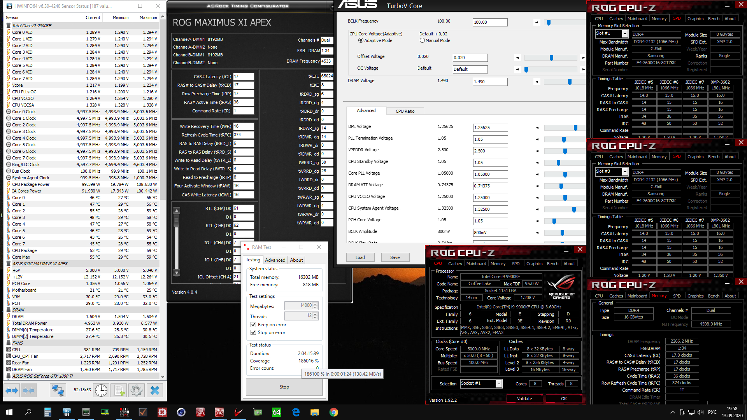Click HWiNFO logging sheet with plus icon
747x420 pixels.
[119, 390]
